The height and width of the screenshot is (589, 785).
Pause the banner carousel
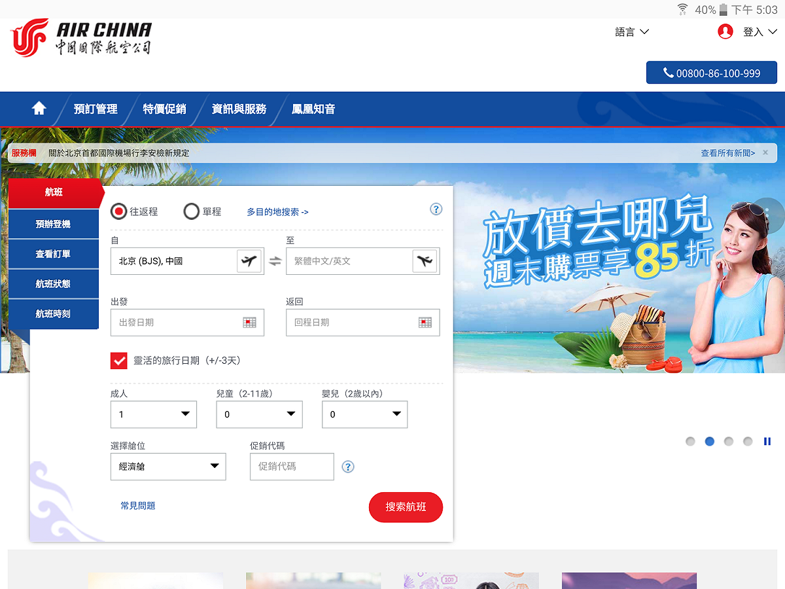click(767, 442)
